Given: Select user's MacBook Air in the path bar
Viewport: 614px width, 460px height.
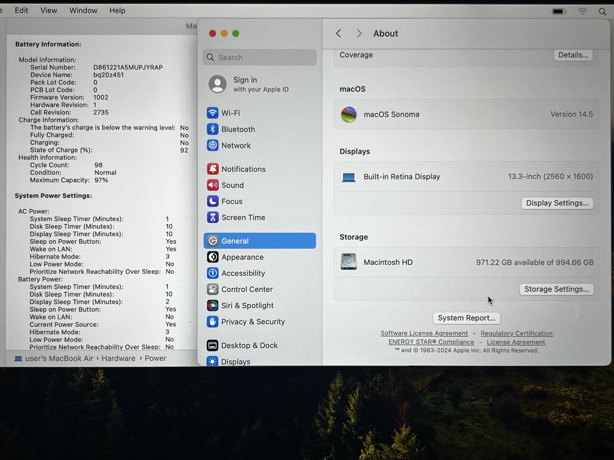Looking at the screenshot, I should pos(59,359).
